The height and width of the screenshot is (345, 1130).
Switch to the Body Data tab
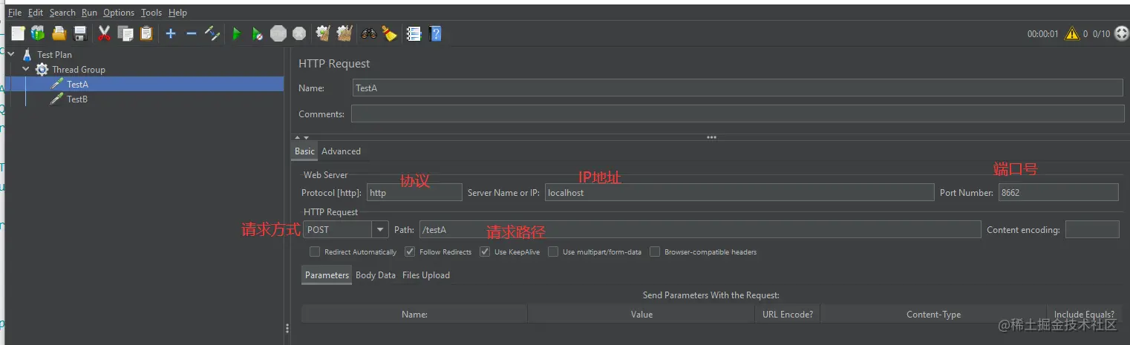(376, 275)
